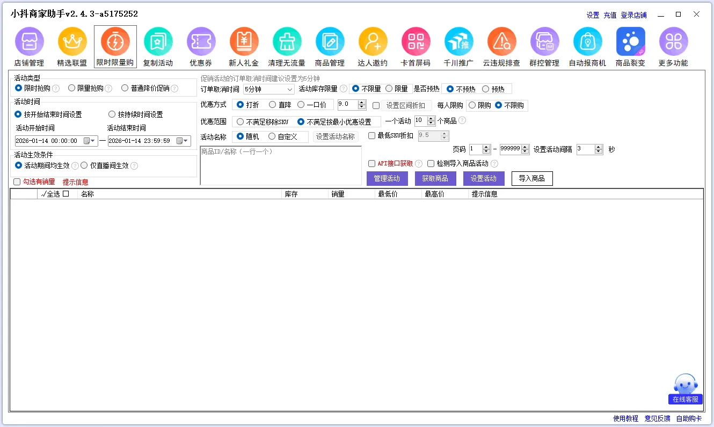This screenshot has width=714, height=427.
Task: Tick the API接口获取 checkbox
Action: tap(371, 164)
